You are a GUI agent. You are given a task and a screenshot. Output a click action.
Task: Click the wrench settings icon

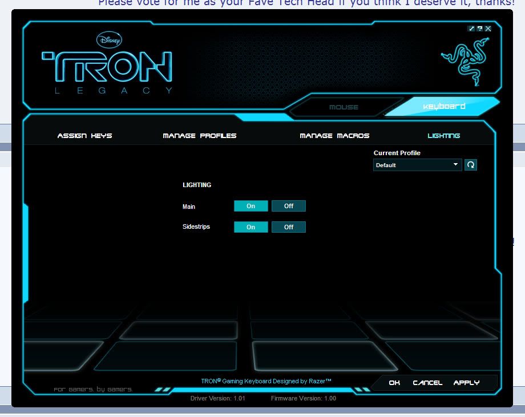pos(471,29)
